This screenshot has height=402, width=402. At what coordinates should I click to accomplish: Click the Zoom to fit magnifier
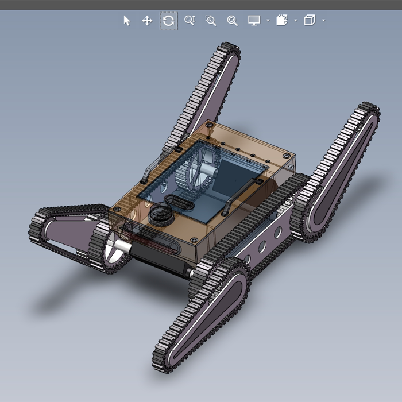click(x=232, y=21)
